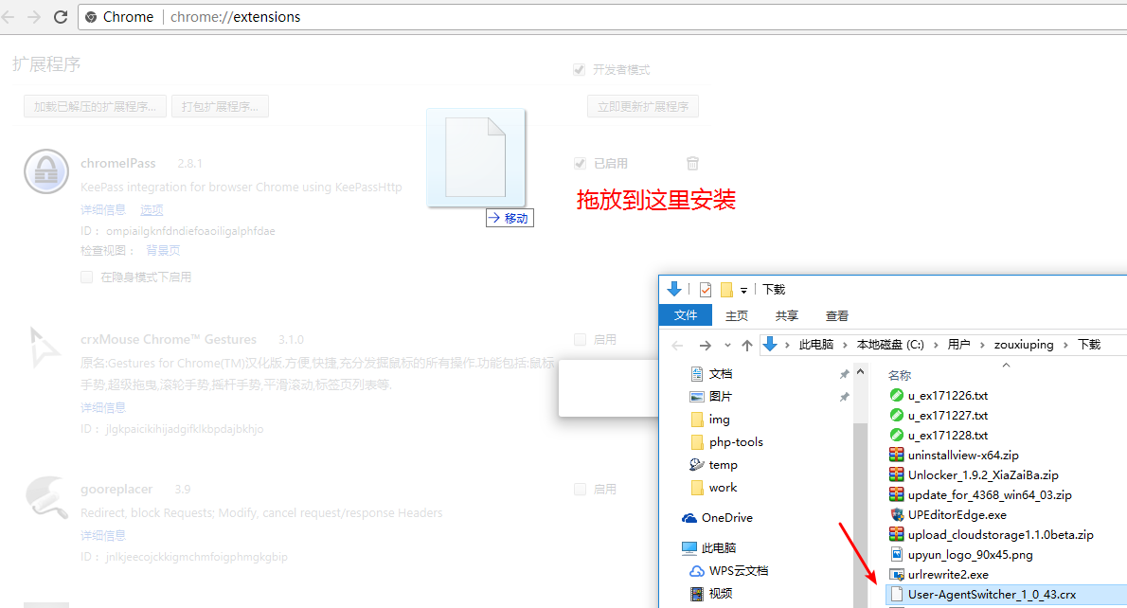Inspect the 背景页 view link

point(163,250)
